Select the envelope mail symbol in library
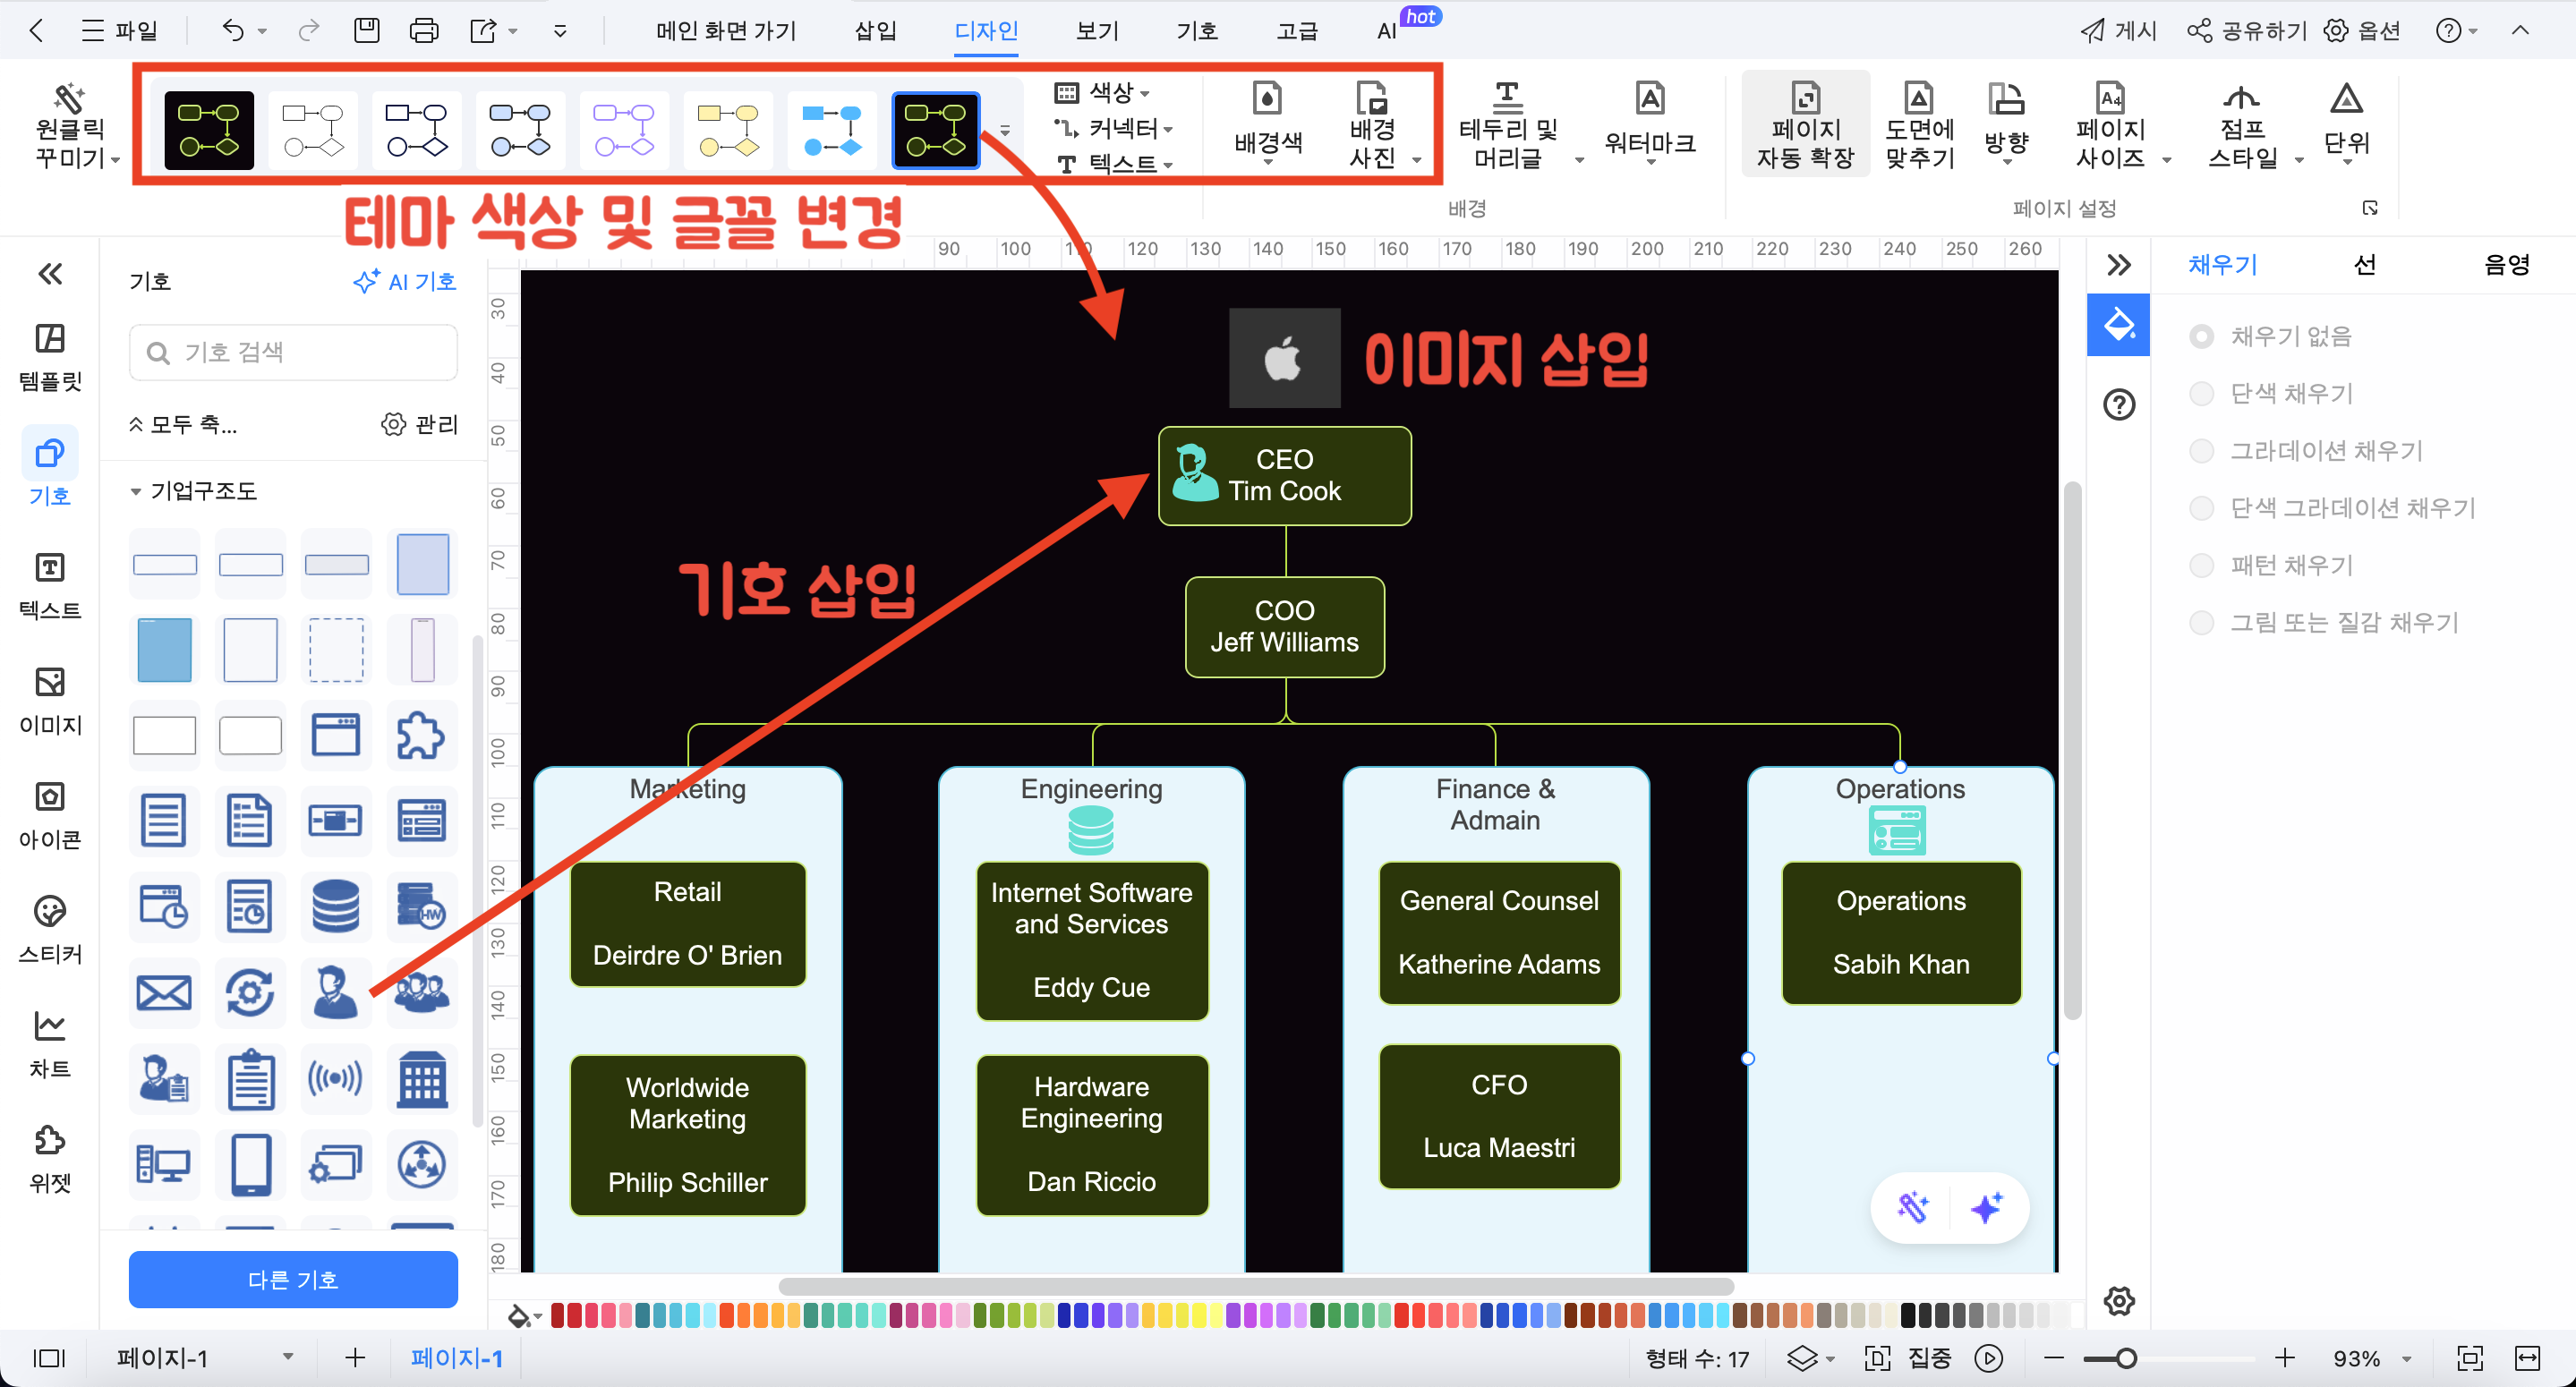 click(x=164, y=992)
